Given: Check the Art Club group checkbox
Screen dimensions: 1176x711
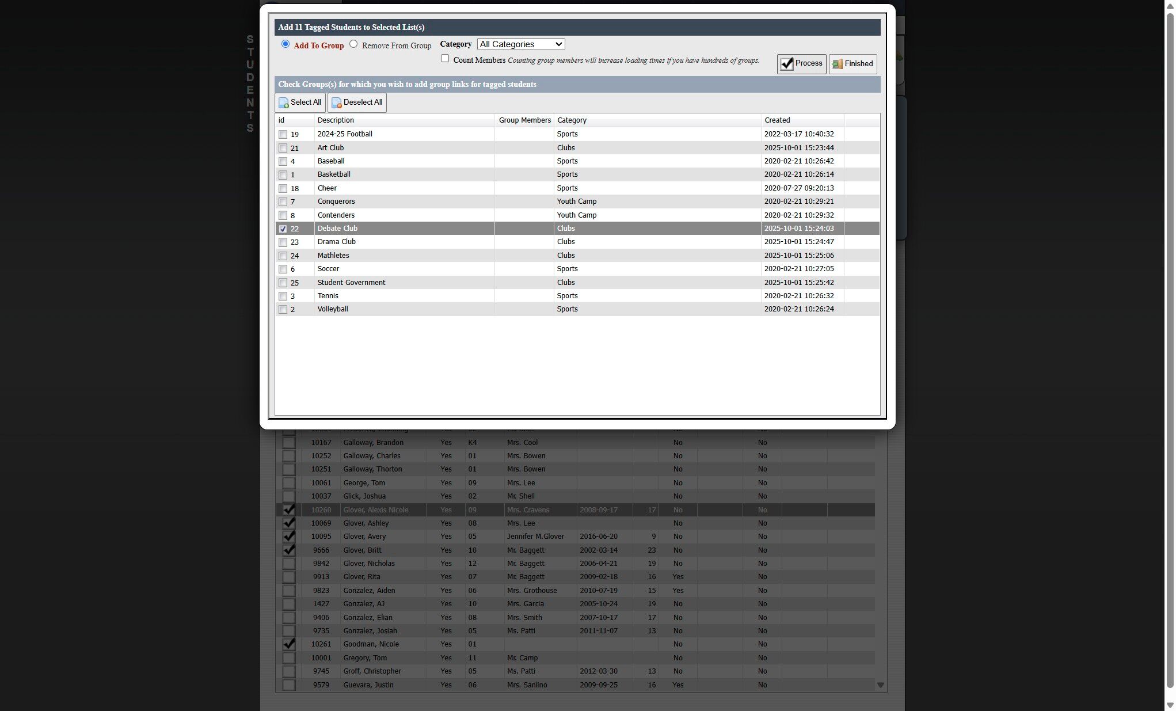Looking at the screenshot, I should (x=283, y=148).
